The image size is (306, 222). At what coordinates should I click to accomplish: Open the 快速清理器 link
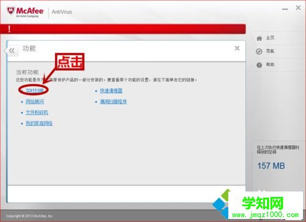click(x=111, y=91)
